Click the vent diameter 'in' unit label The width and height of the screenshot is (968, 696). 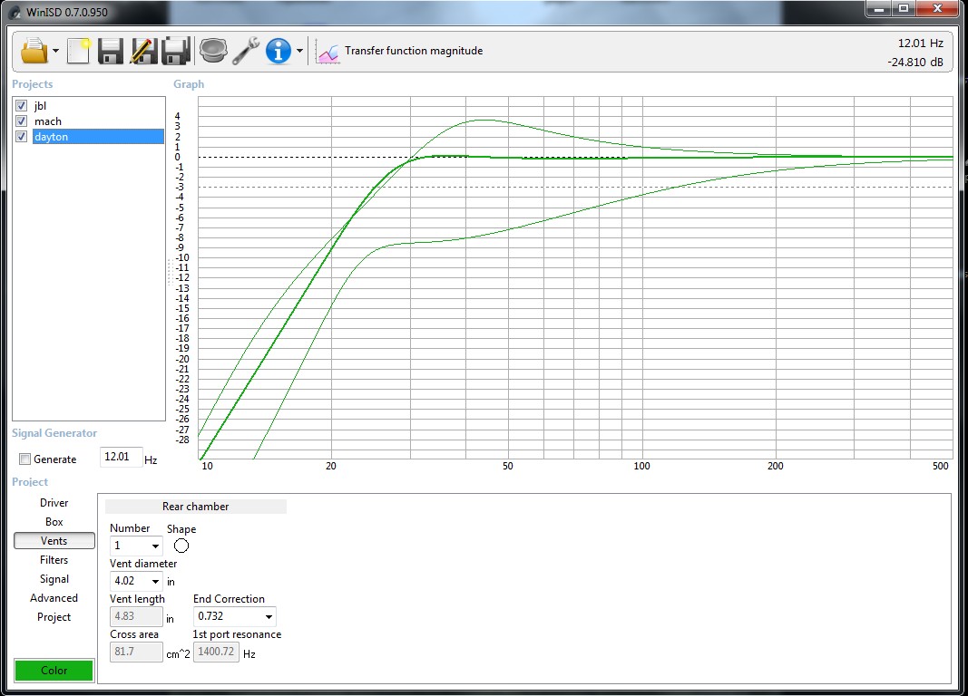pyautogui.click(x=171, y=582)
